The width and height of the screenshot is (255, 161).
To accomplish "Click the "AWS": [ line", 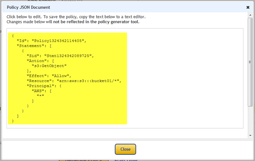I will coord(42,91).
